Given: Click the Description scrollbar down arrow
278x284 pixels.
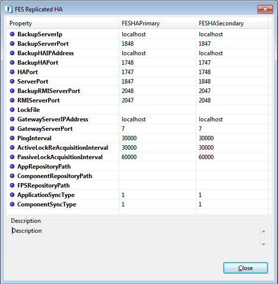Looking at the screenshot, I should (264, 245).
